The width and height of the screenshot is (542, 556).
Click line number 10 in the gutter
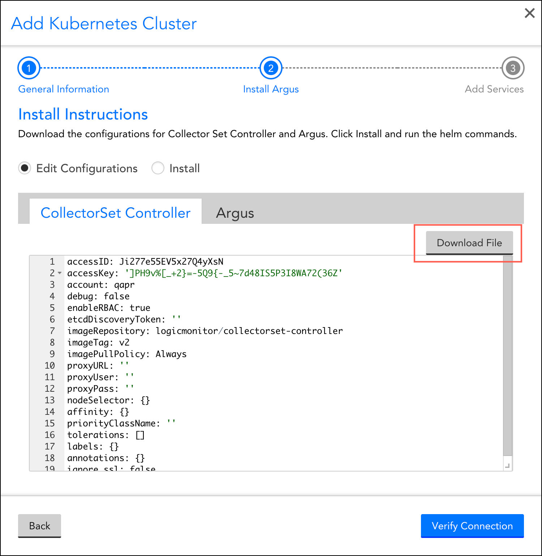[50, 366]
